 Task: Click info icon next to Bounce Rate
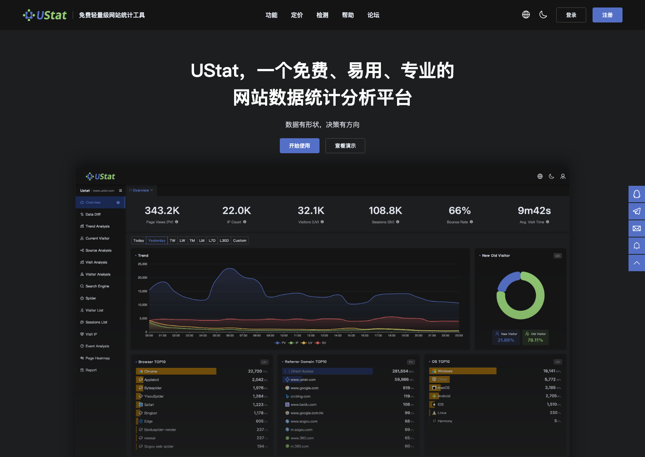coord(471,222)
